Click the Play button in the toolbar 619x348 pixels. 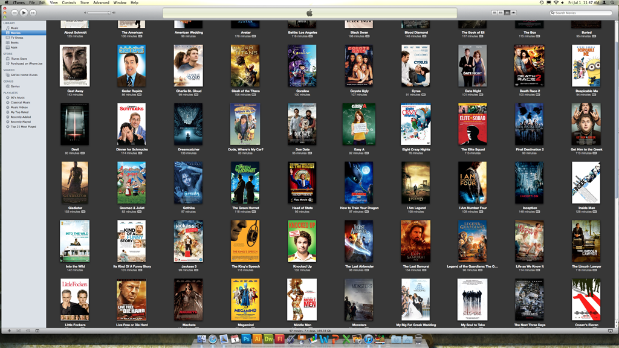click(x=24, y=13)
